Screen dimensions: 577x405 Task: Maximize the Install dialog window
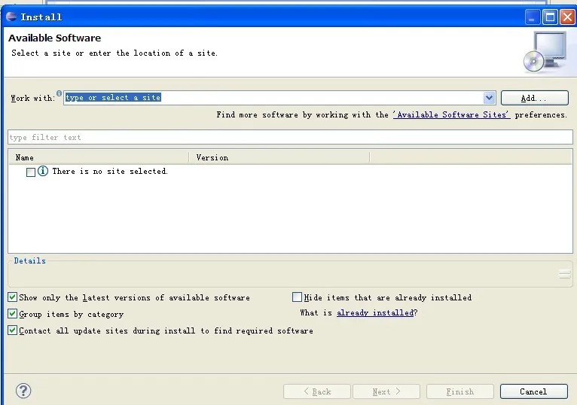550,17
